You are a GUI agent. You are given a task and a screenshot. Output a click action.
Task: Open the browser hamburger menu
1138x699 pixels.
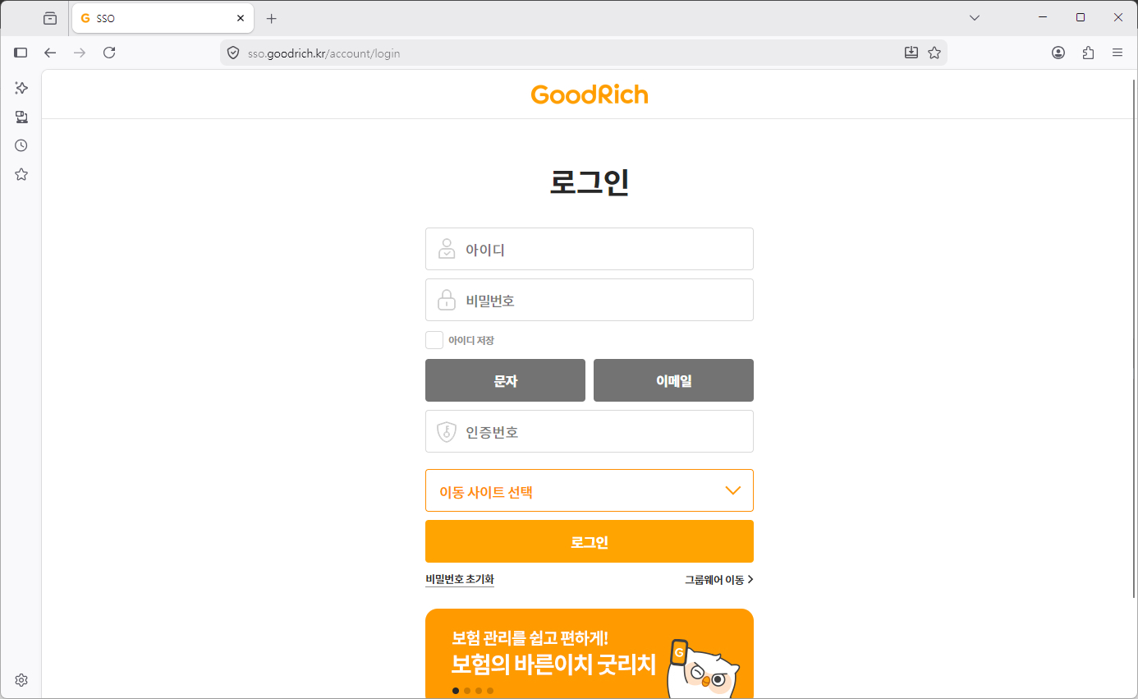coord(1117,53)
